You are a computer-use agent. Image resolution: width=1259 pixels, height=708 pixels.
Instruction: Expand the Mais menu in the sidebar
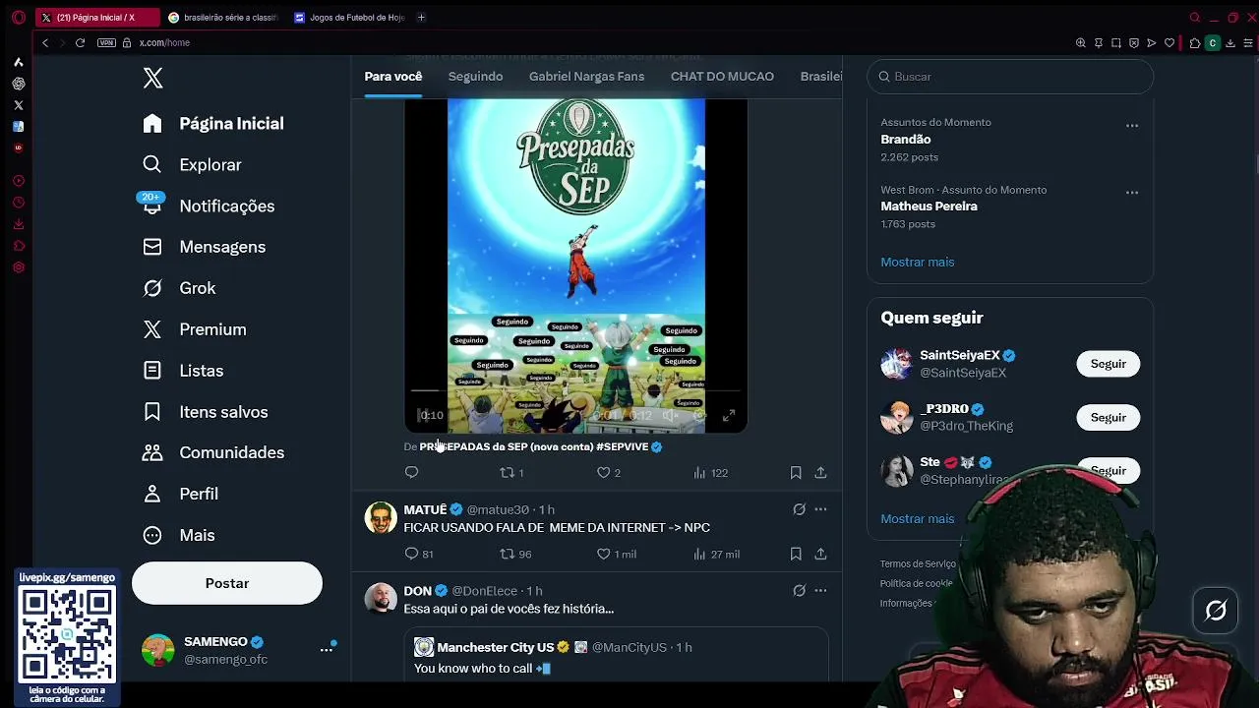coord(178,535)
